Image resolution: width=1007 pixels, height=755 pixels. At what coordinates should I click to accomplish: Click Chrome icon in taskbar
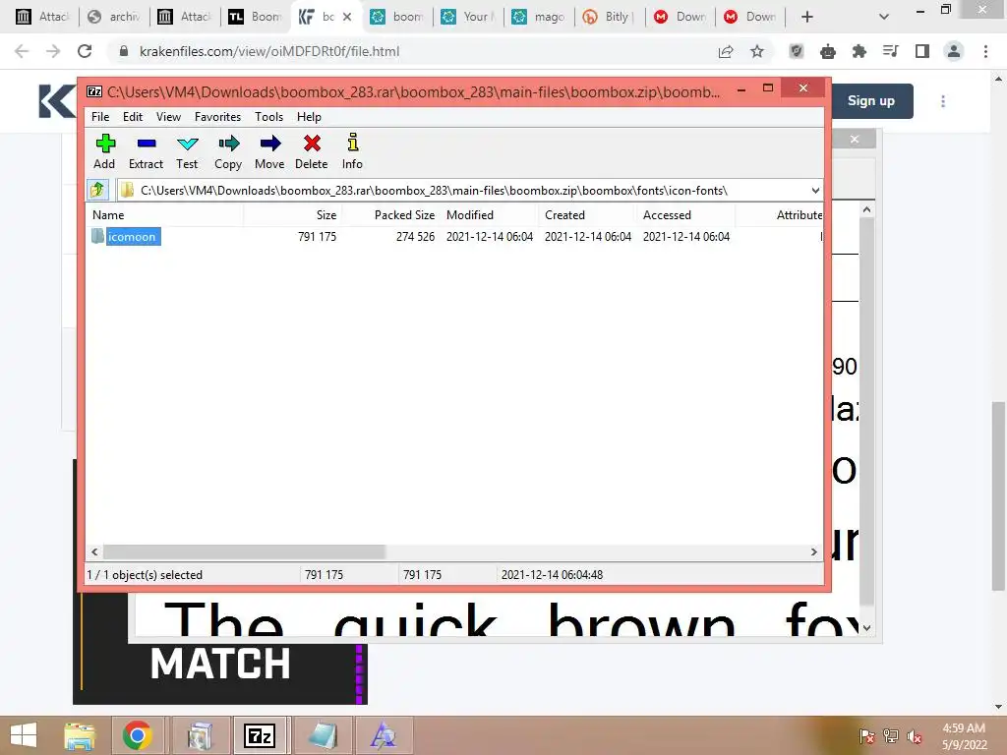[137, 735]
